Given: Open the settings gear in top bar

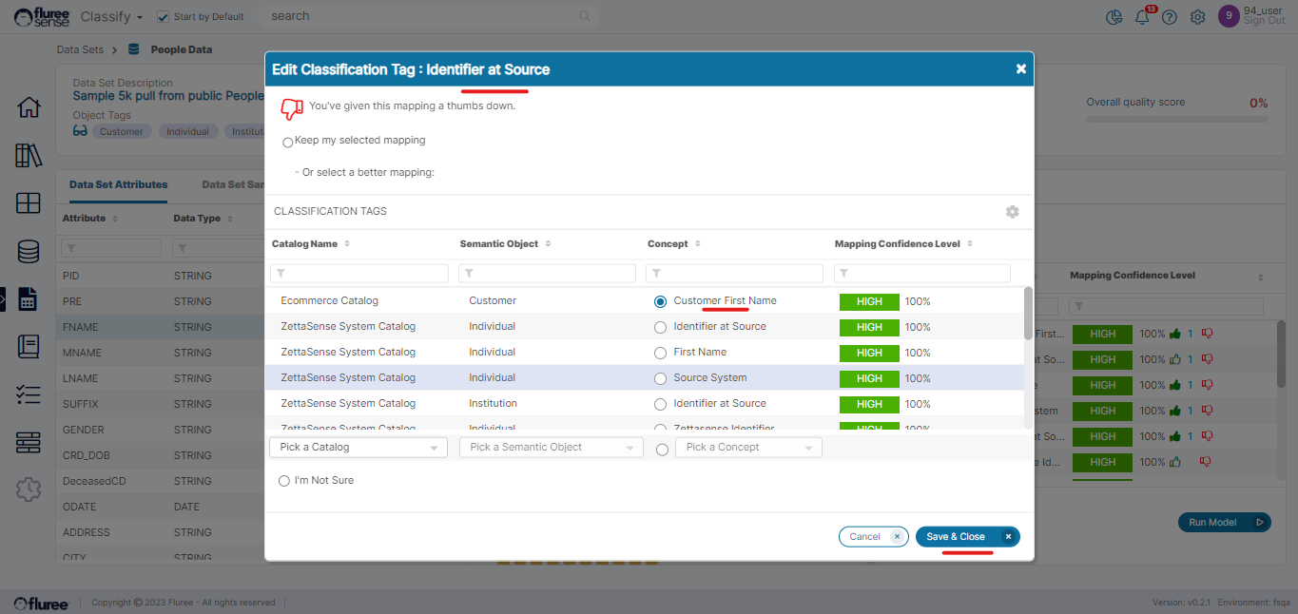Looking at the screenshot, I should (1198, 17).
